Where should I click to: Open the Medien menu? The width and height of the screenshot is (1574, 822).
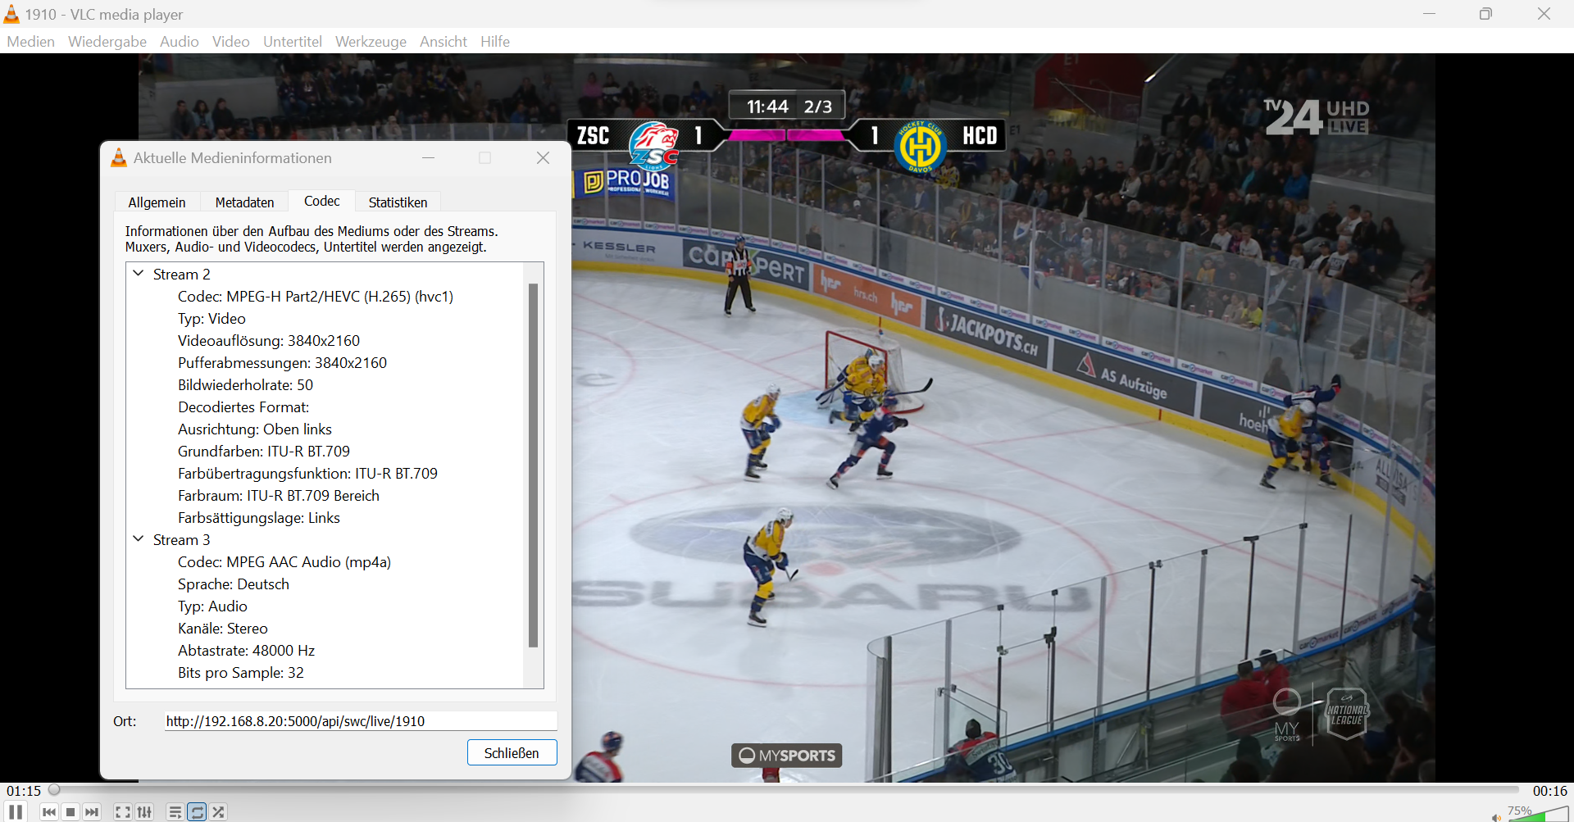[x=30, y=41]
